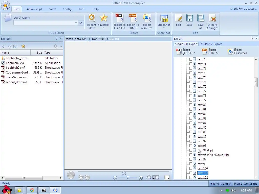Expand the Favorites dropdown arrow
This screenshot has width=259, height=194.
[x=103, y=28]
